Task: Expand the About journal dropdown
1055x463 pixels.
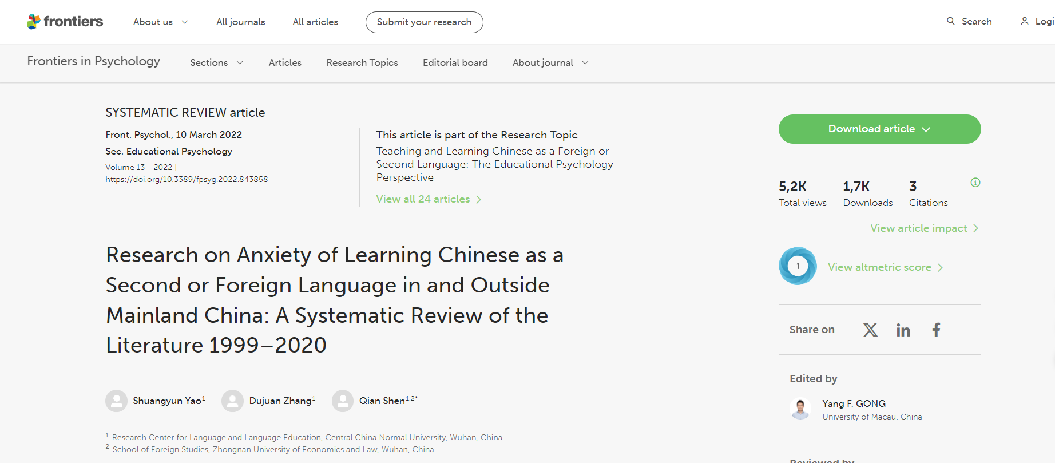Action: coord(550,62)
